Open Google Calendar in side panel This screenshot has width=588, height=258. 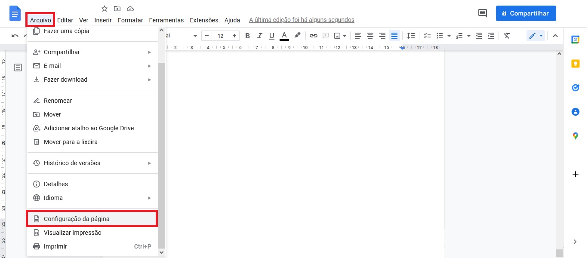click(x=576, y=40)
